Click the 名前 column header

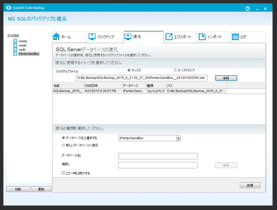click(x=68, y=86)
